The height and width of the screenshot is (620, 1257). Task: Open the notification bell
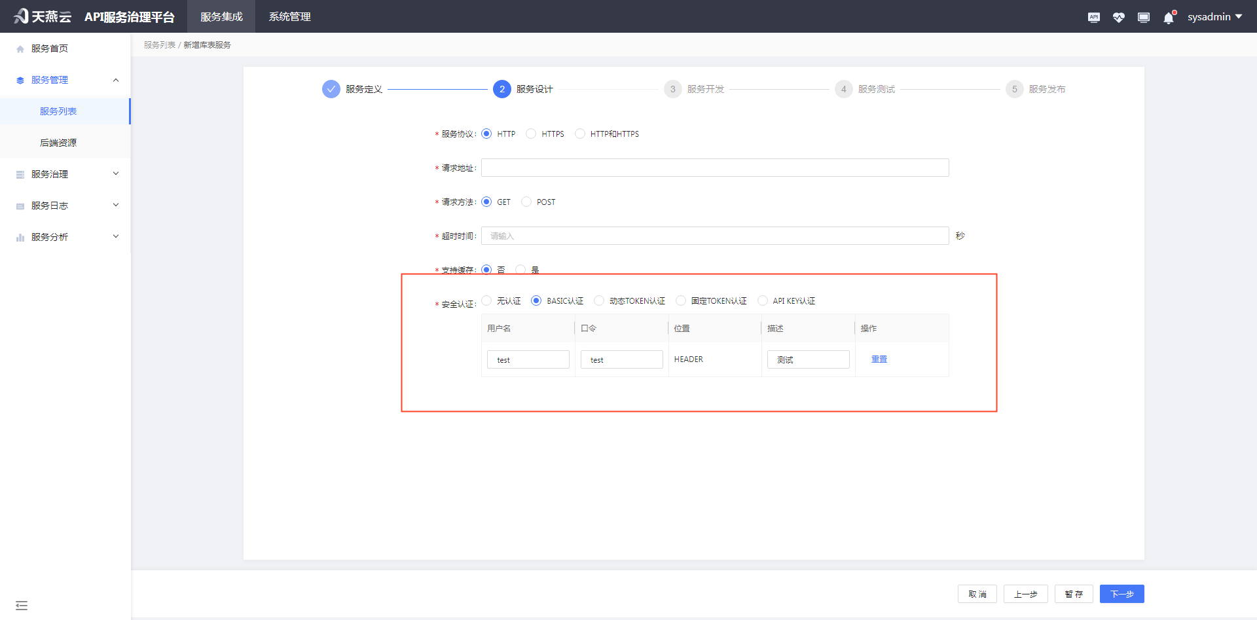point(1169,18)
